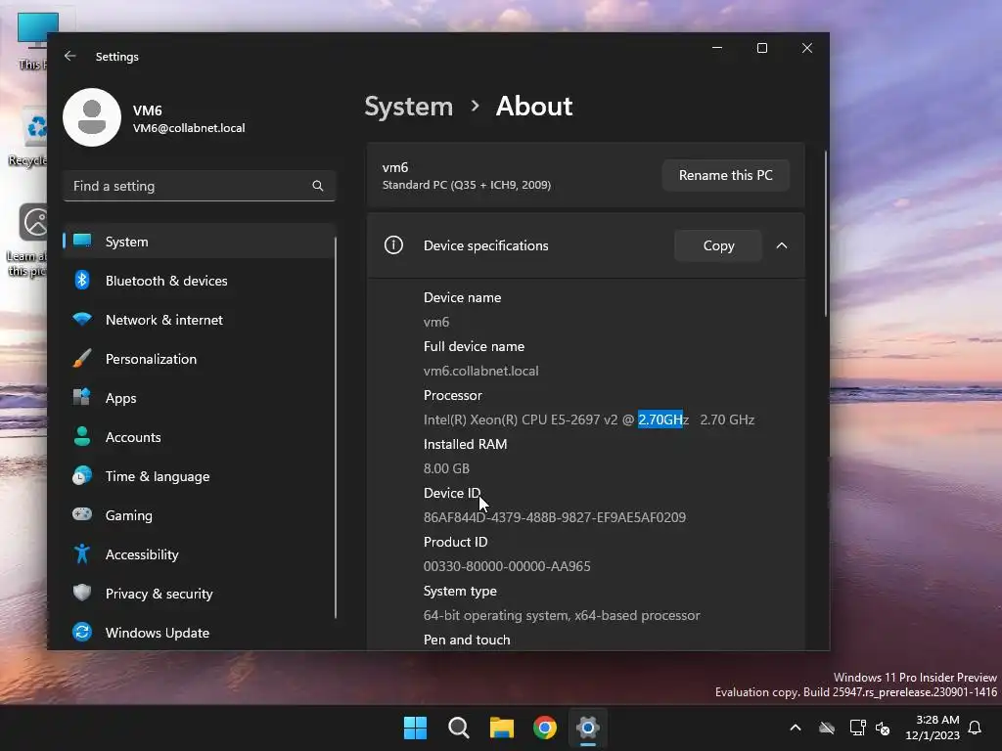Open the Windows Start menu
Viewport: 1002px width, 751px height.
[415, 728]
